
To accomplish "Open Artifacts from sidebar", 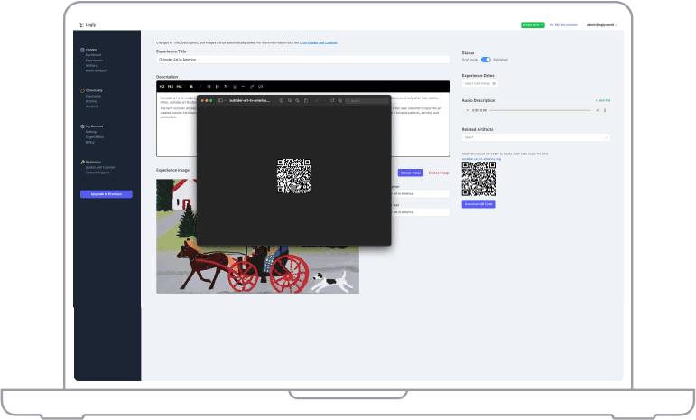I will (x=91, y=66).
